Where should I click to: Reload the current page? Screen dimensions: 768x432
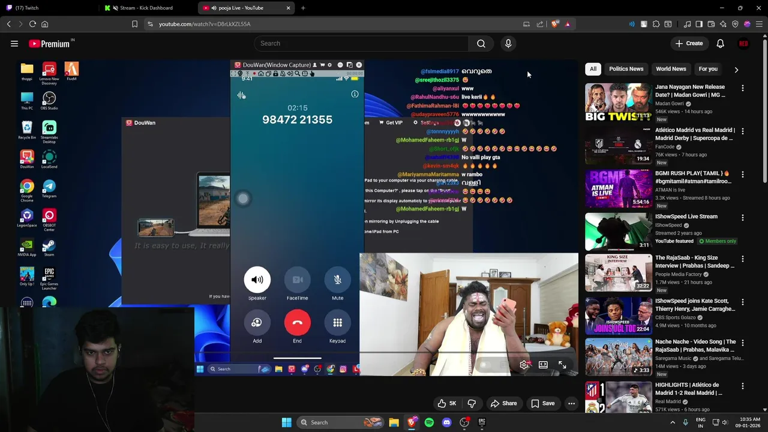click(x=32, y=24)
